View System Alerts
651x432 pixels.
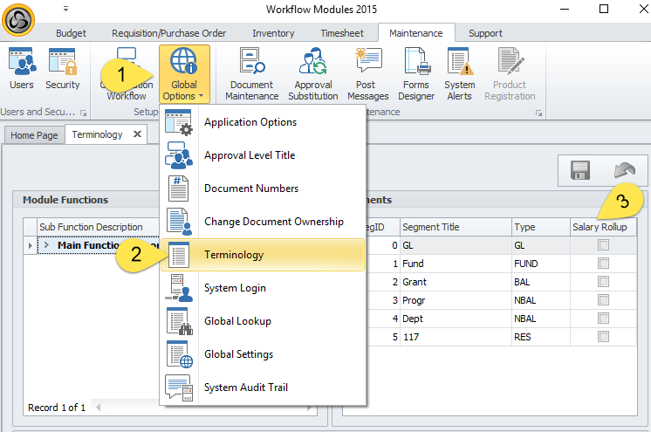[459, 73]
